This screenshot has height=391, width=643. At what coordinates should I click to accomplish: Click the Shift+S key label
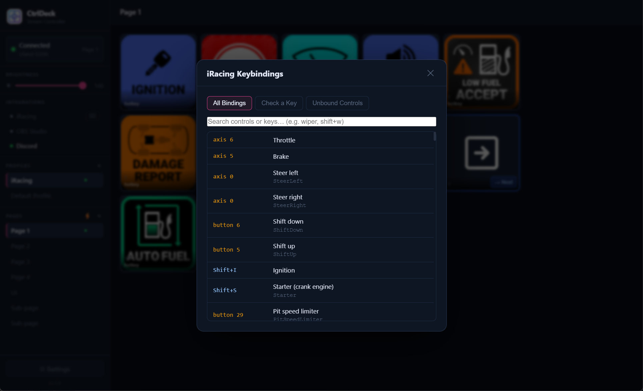coord(225,291)
